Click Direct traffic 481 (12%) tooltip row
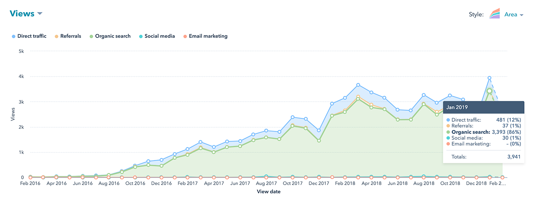This screenshot has width=535, height=205. (483, 120)
